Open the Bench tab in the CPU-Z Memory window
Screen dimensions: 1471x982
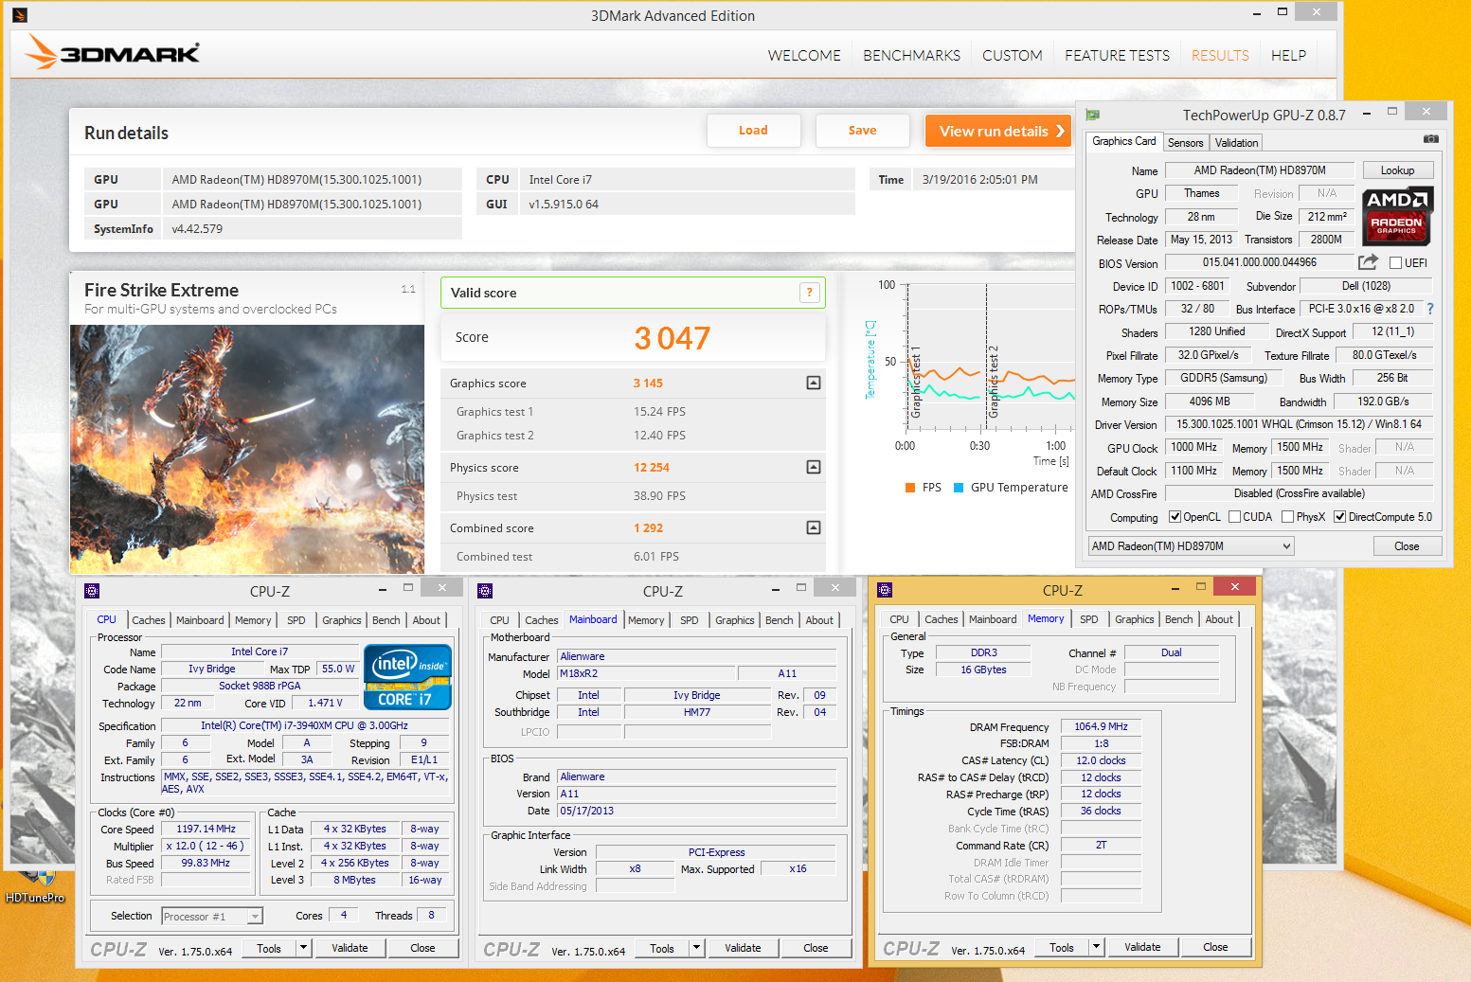click(1179, 619)
